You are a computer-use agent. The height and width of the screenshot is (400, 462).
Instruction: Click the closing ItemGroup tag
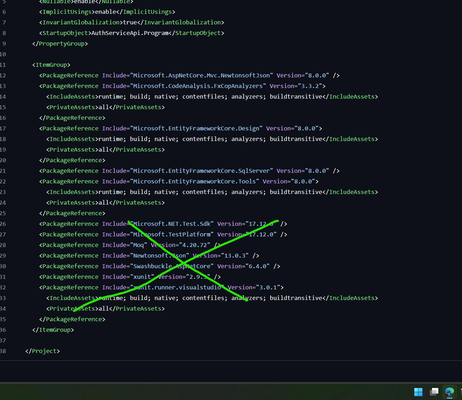tap(53, 330)
